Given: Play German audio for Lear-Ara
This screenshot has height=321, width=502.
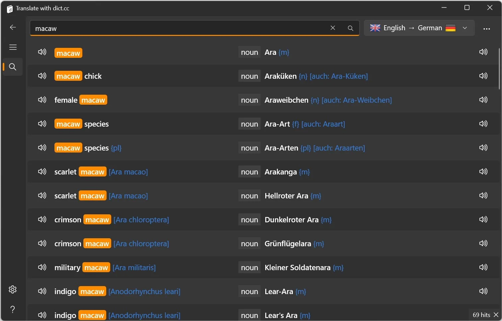Looking at the screenshot, I should 483,291.
